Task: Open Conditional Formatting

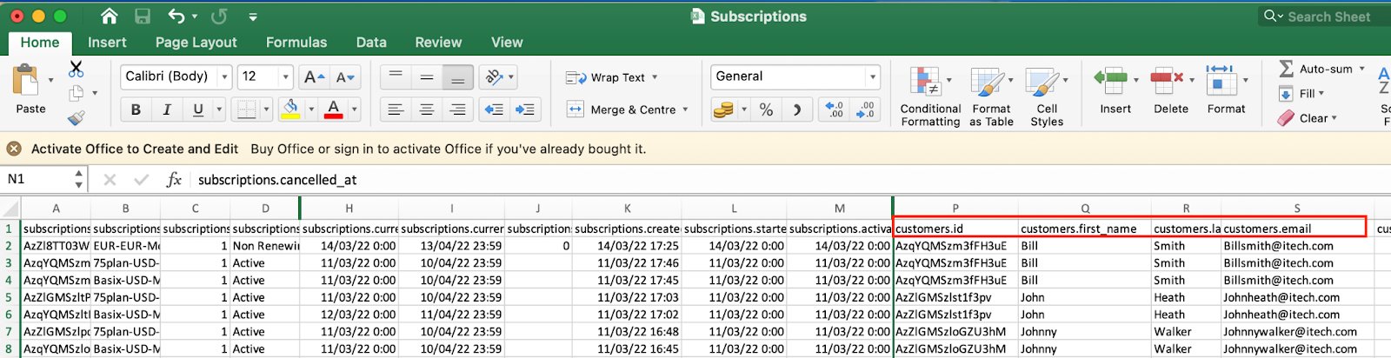Action: 930,97
